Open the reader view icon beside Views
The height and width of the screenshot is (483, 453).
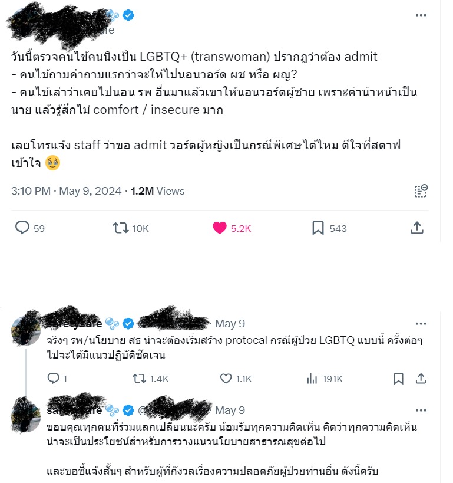[421, 191]
